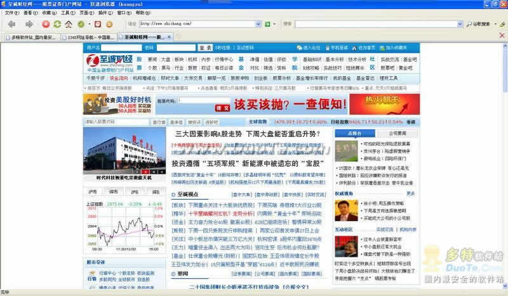Go to the Home page icon
508x296 pixels.
[69, 24]
